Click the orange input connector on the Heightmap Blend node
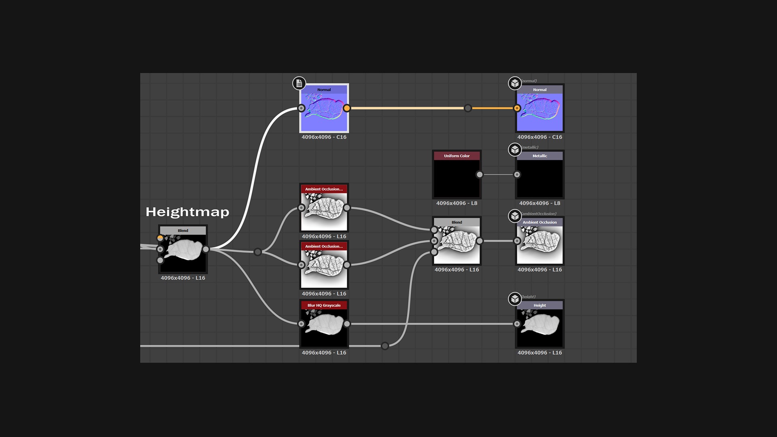This screenshot has height=437, width=777. (x=160, y=238)
